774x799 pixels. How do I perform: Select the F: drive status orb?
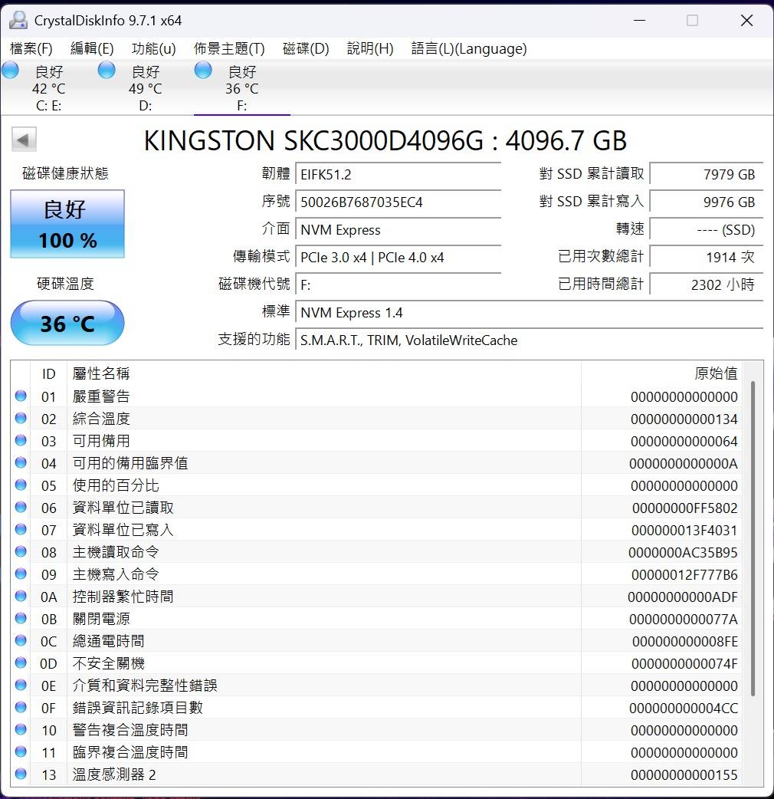203,71
